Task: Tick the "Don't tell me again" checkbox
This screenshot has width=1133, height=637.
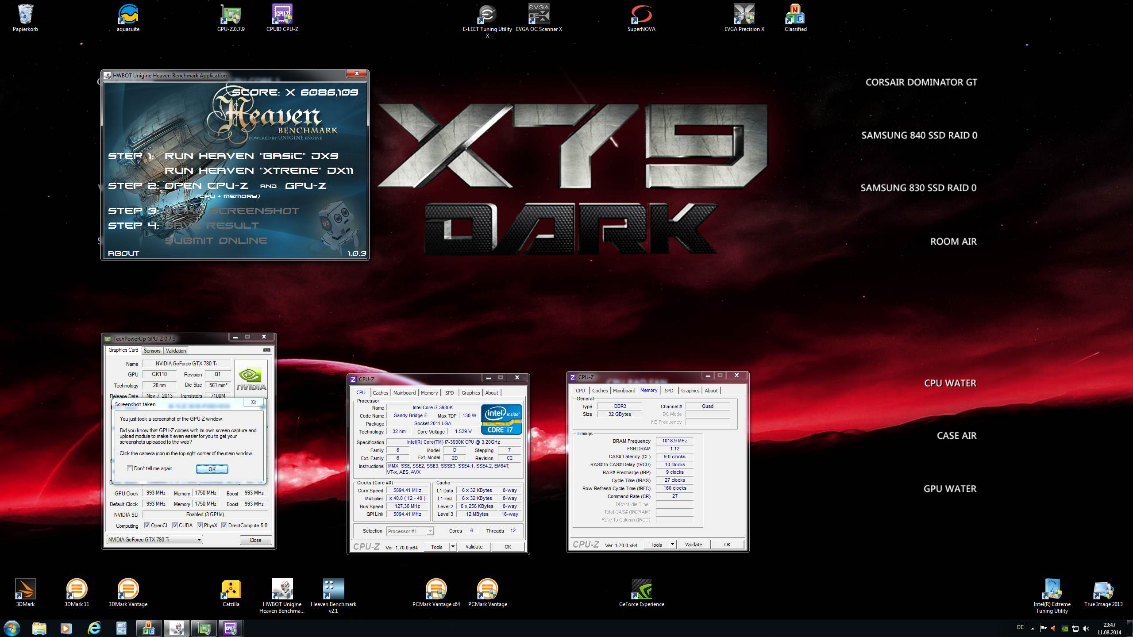Action: (130, 468)
